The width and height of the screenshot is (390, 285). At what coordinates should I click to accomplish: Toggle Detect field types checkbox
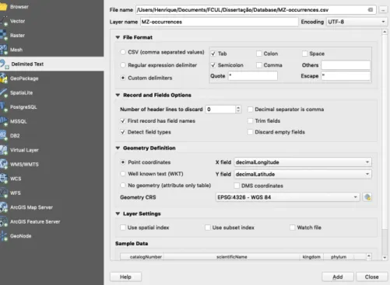point(123,132)
